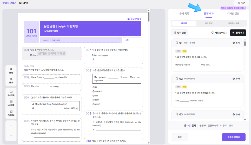Bookmark question 01 in the list
This screenshot has height=145, width=251.
pos(177,43)
